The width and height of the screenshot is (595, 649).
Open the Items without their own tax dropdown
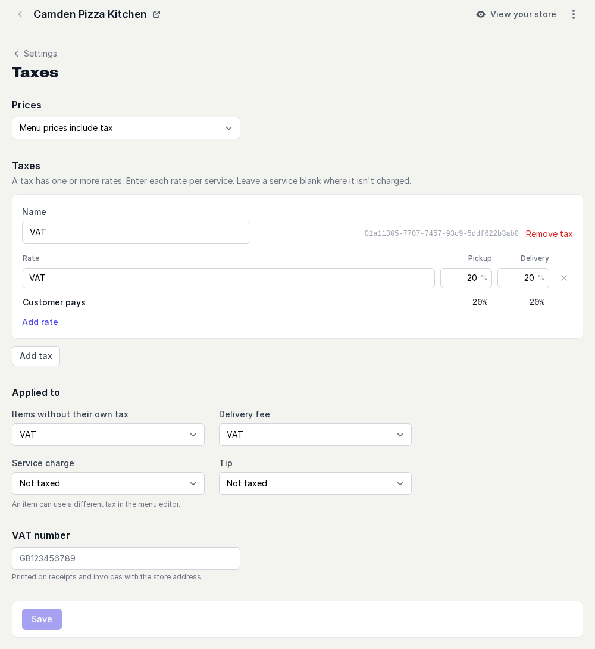(108, 435)
